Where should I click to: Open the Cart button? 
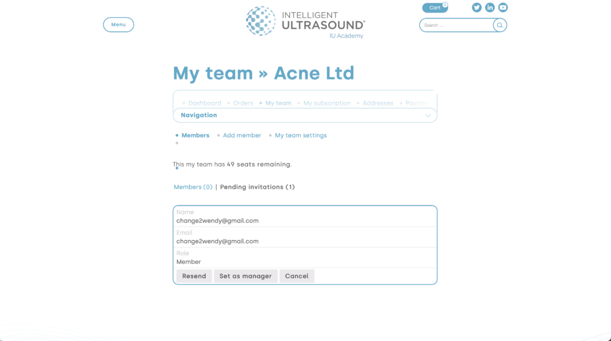(435, 8)
